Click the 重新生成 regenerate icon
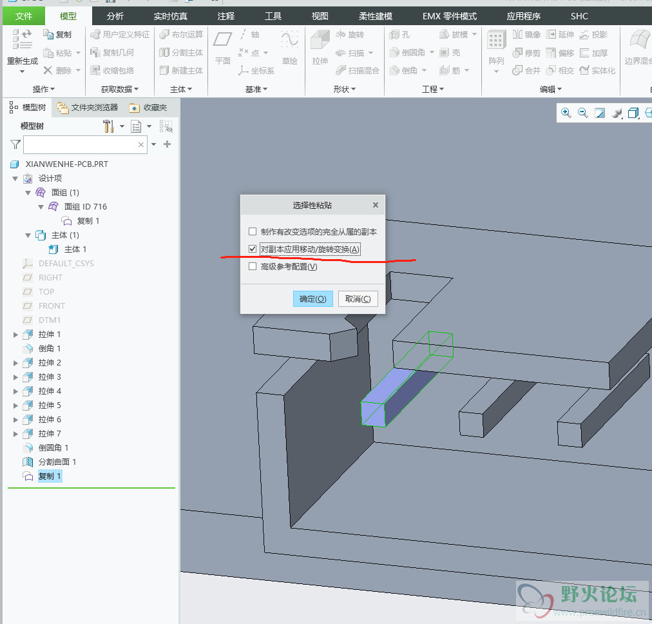Viewport: 652px width, 624px height. tap(22, 38)
